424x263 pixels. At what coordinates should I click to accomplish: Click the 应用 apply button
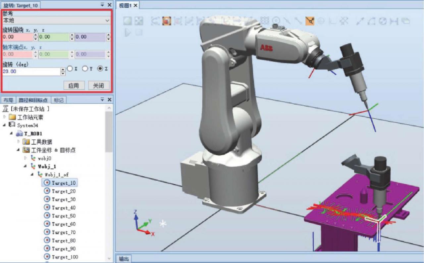(74, 86)
